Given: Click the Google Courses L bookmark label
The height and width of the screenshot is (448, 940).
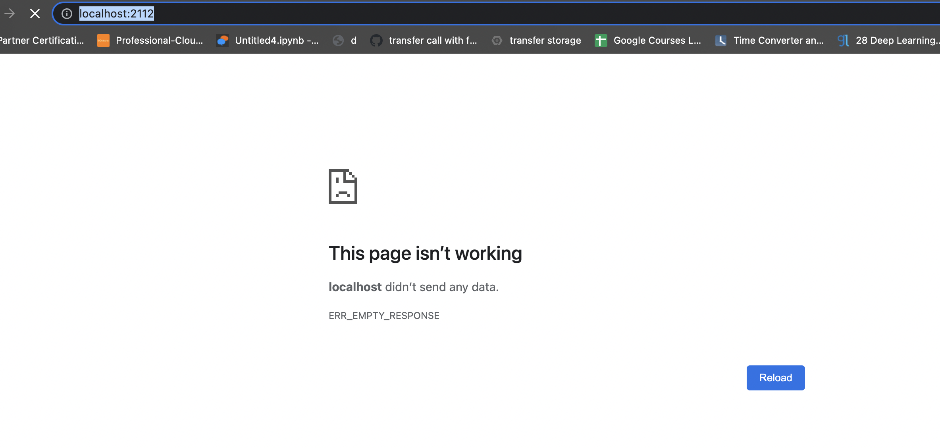Looking at the screenshot, I should click(x=657, y=40).
